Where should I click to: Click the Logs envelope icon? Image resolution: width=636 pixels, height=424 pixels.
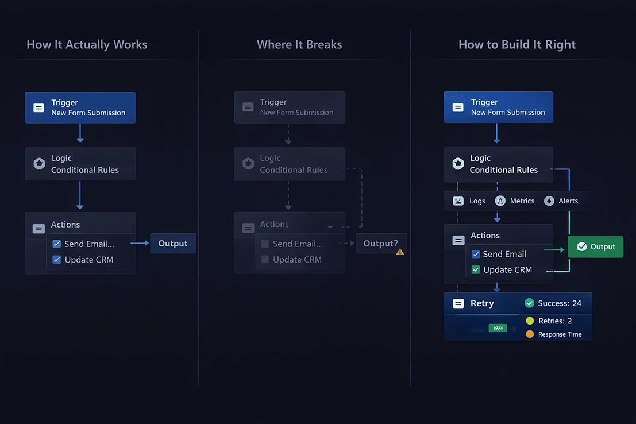point(458,201)
